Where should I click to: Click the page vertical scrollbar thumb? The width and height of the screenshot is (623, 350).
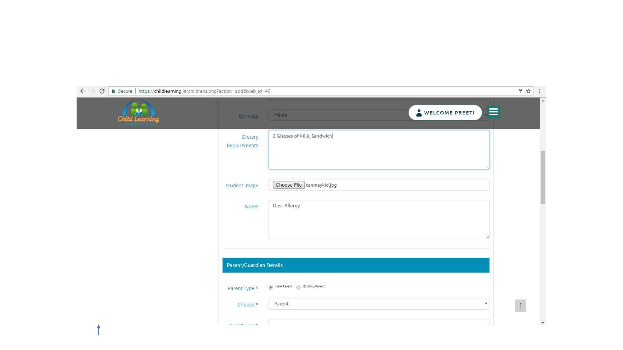[543, 177]
